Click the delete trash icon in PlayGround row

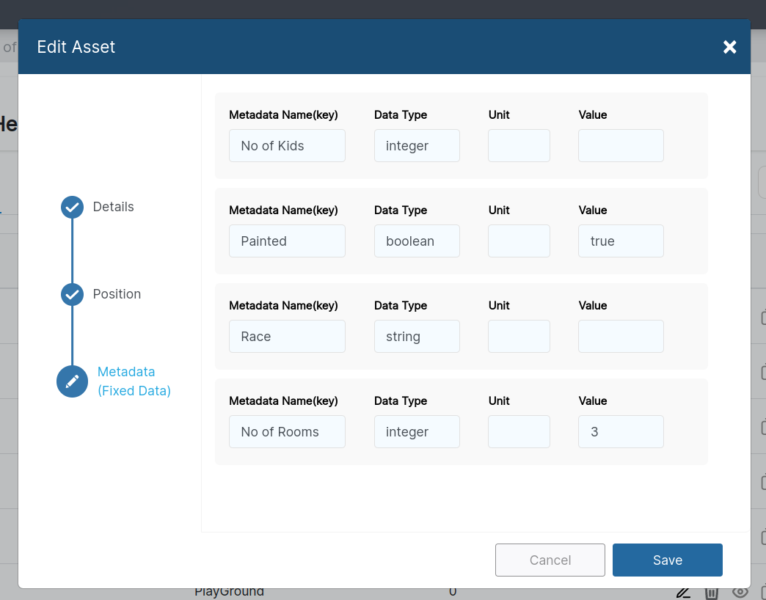pos(712,593)
